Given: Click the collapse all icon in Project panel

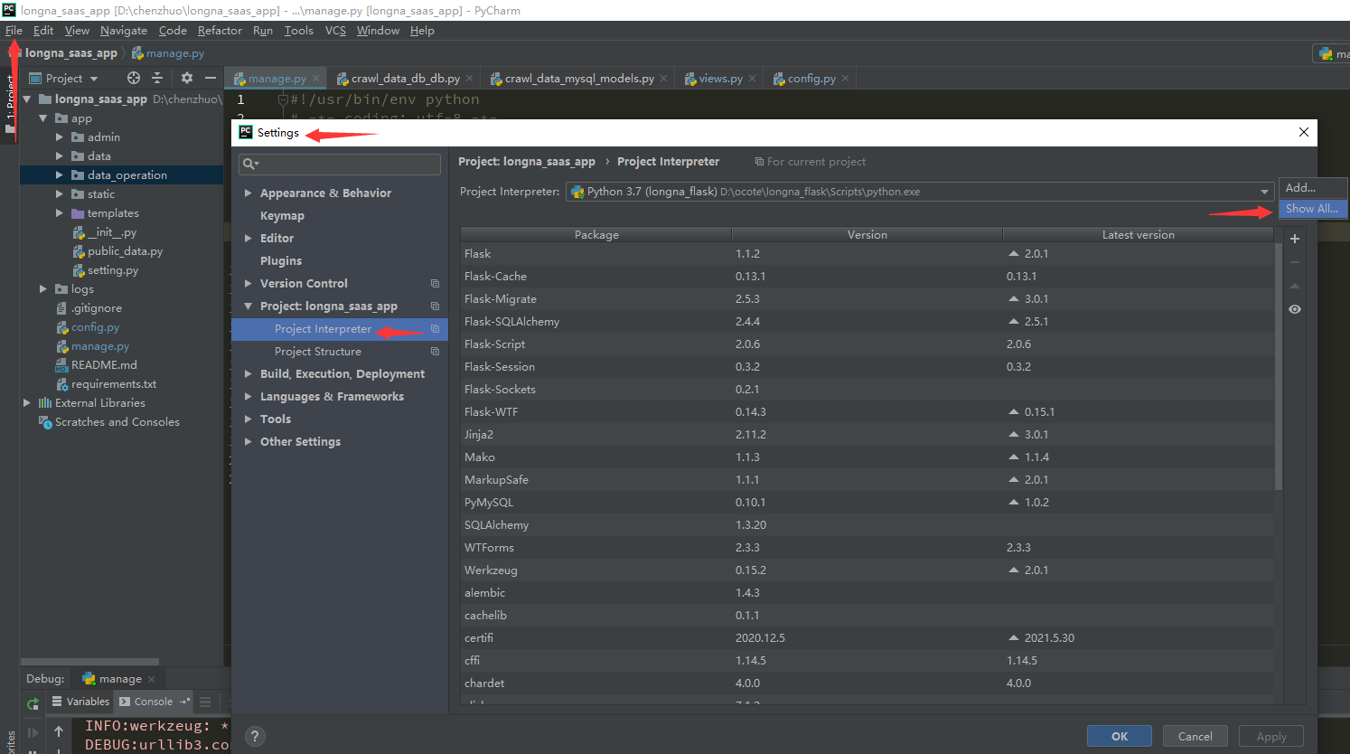Looking at the screenshot, I should pyautogui.click(x=157, y=79).
